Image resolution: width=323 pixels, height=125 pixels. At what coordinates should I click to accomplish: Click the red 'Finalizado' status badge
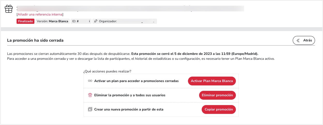25,21
